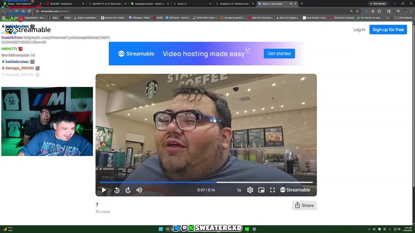
Task: Open the Windows Start menu
Action: click(161, 229)
